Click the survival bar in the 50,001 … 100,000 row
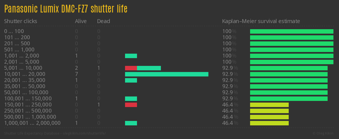 (289, 93)
